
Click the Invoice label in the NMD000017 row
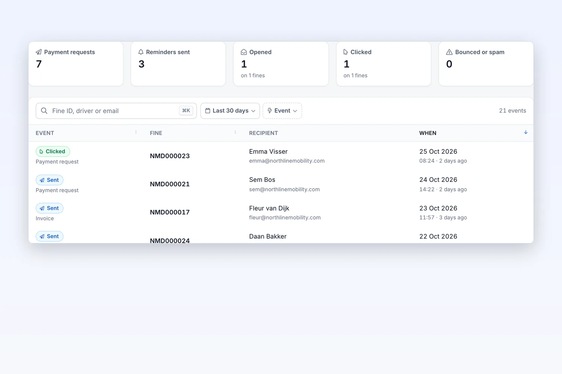tap(45, 218)
